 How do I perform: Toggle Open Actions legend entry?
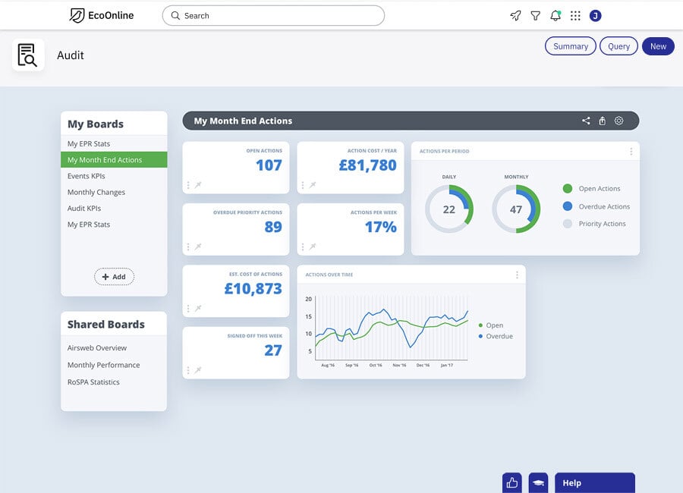[591, 189]
